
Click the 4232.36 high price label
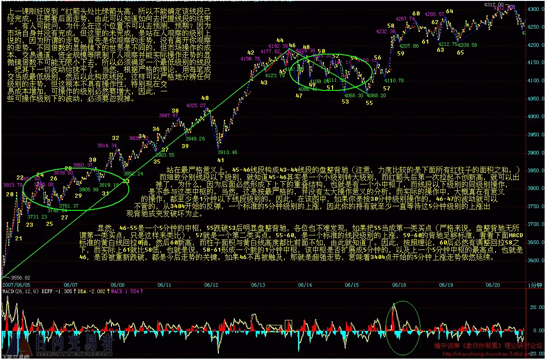[x=386, y=31]
